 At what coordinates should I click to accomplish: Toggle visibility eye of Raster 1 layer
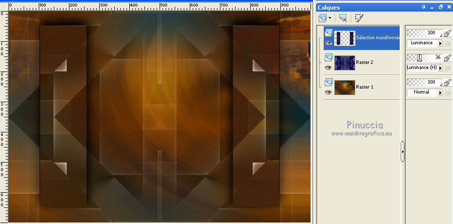pyautogui.click(x=328, y=92)
